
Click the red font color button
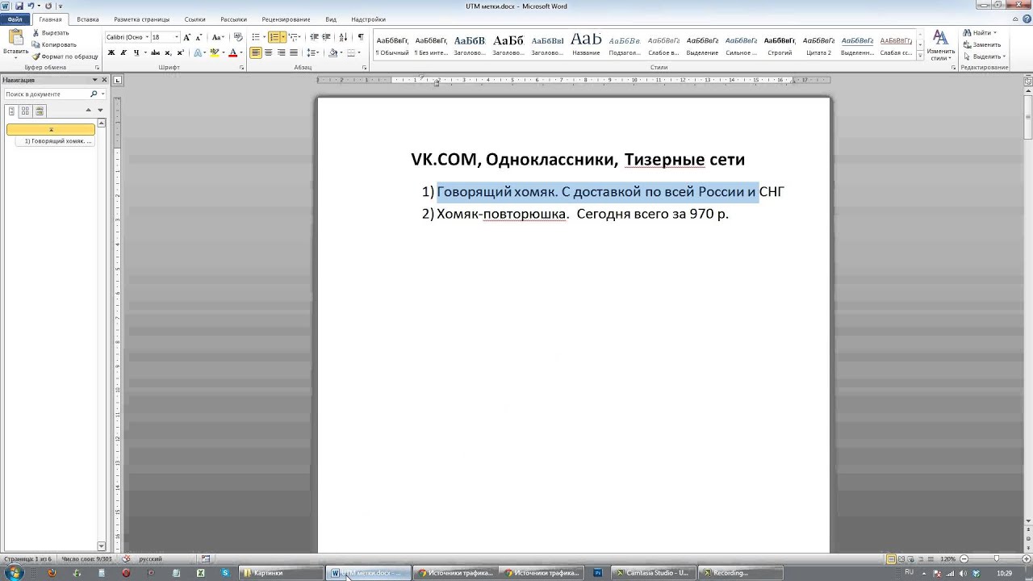(232, 52)
